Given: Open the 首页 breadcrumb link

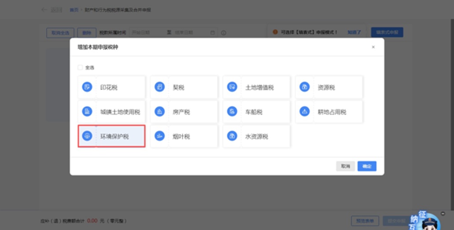Looking at the screenshot, I should 74,10.
